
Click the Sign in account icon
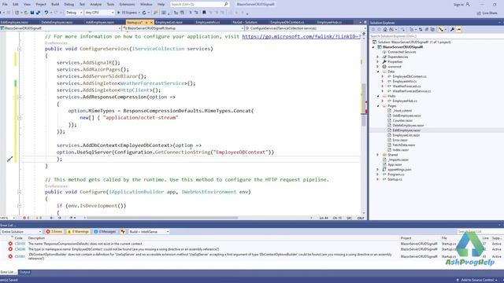468,5
